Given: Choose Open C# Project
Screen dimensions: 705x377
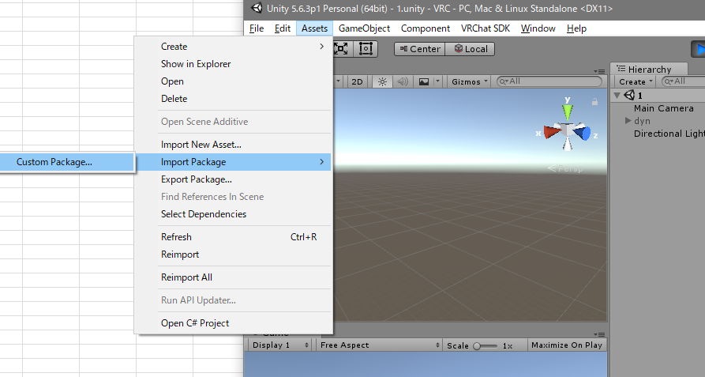Looking at the screenshot, I should 234,323.
